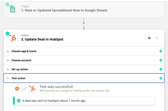168x111 pixels.
Task: Click the 'We'll use this as a sample' text
Action: (75, 91)
